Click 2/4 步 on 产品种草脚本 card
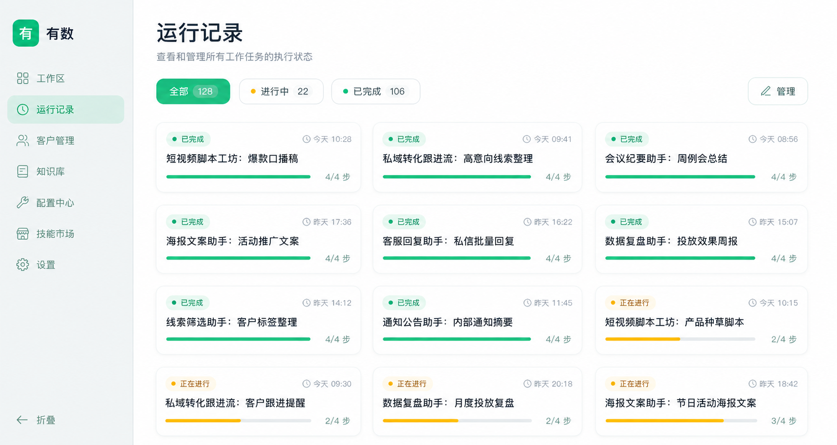Image resolution: width=837 pixels, height=445 pixels. pyautogui.click(x=783, y=339)
